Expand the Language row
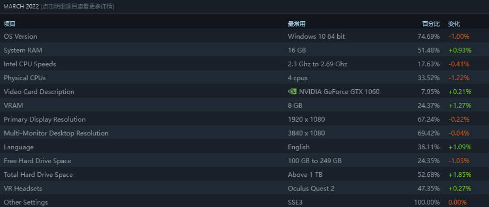Viewport: 489px width, 207px height. click(x=19, y=147)
